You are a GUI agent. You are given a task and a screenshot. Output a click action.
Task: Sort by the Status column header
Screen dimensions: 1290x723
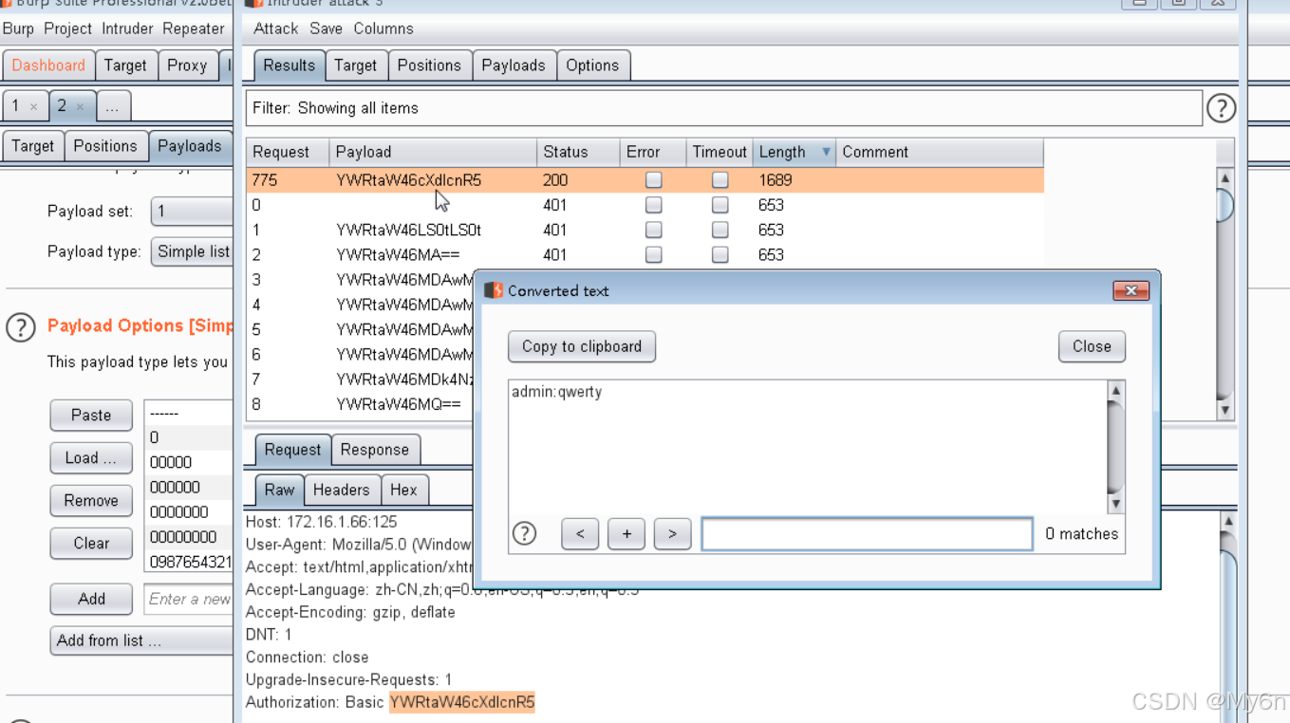578,152
